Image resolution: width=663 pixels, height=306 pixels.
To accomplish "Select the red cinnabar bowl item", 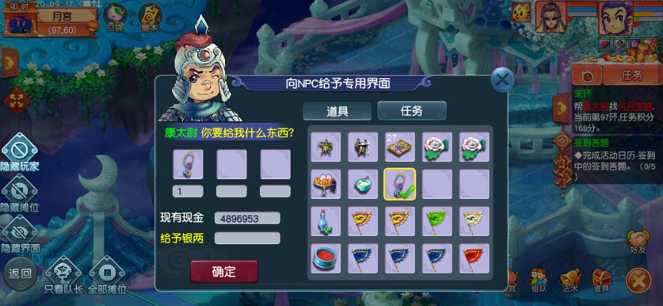I will tap(326, 258).
